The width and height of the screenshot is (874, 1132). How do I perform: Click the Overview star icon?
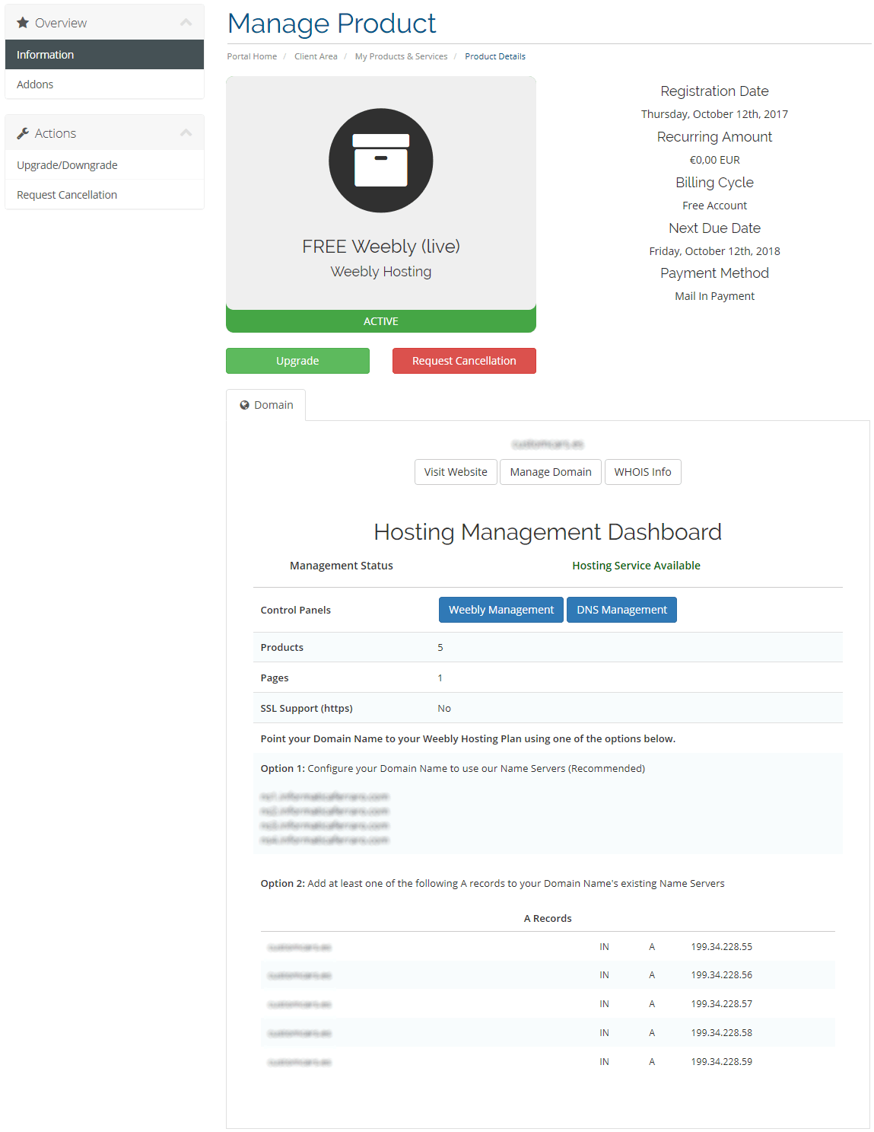(x=23, y=23)
